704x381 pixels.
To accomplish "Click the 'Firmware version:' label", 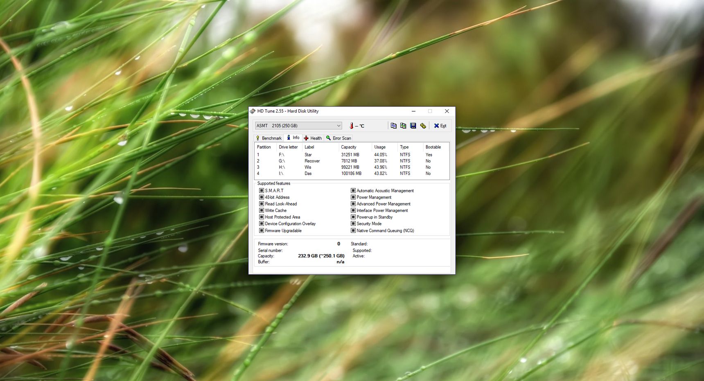I will coord(273,244).
